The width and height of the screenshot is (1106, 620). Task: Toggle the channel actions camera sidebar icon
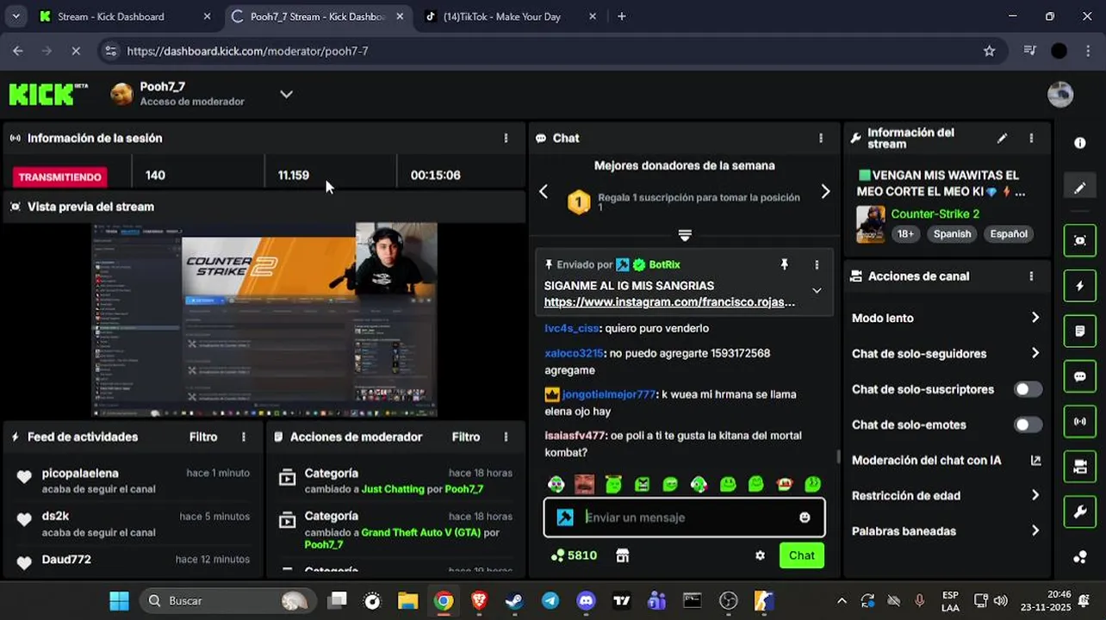coord(1080,467)
